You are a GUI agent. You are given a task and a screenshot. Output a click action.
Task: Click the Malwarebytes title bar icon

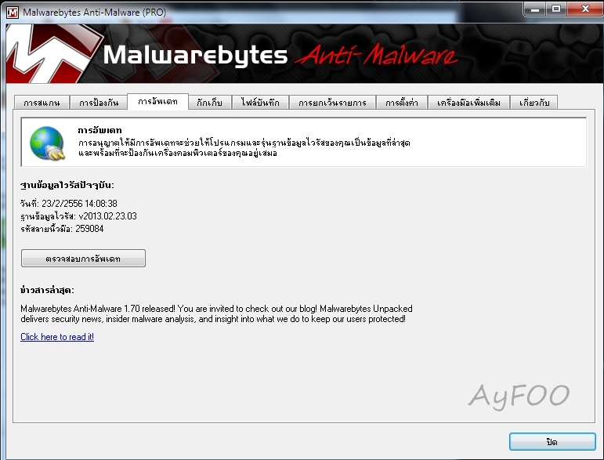click(13, 13)
